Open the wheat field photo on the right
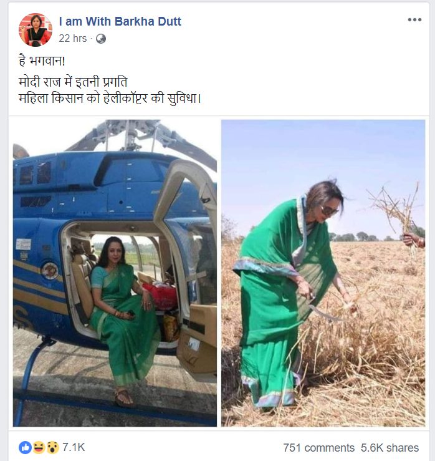This screenshot has height=461, width=435. (323, 273)
